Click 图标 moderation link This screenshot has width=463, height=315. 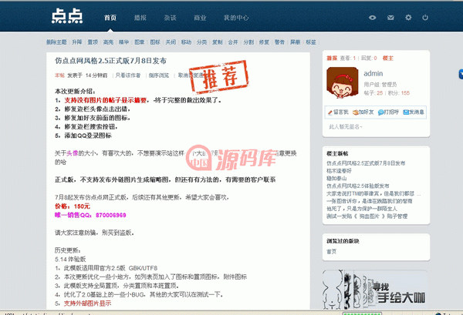155,42
